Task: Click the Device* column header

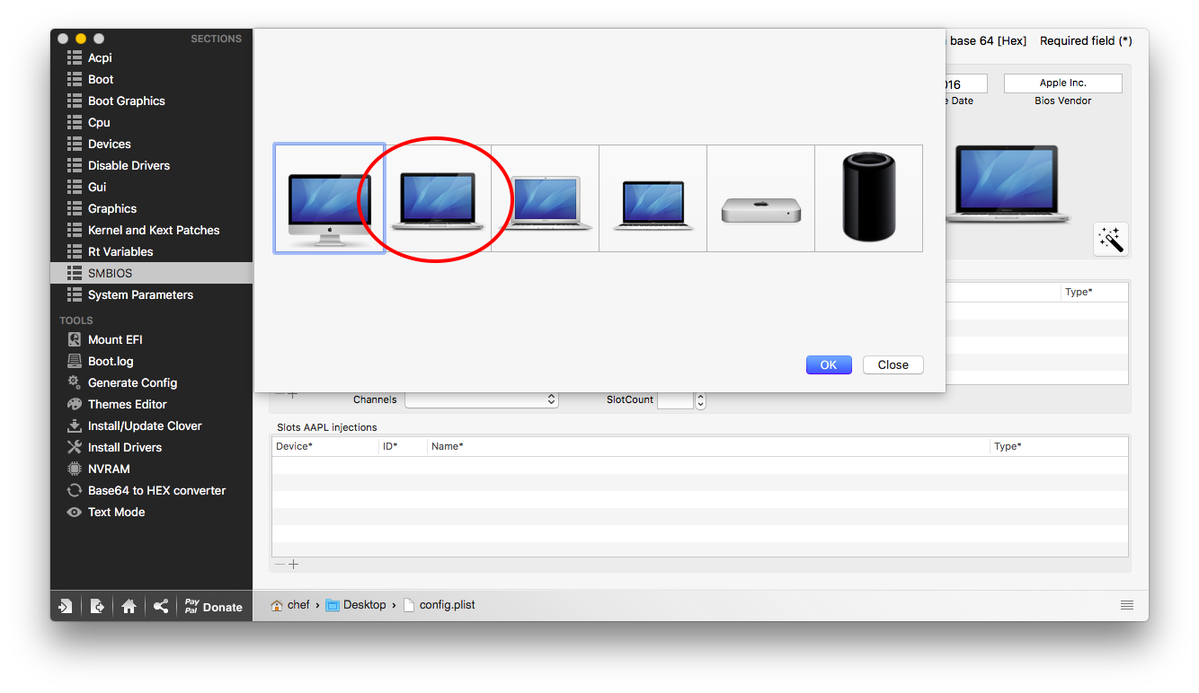Action: (x=325, y=446)
